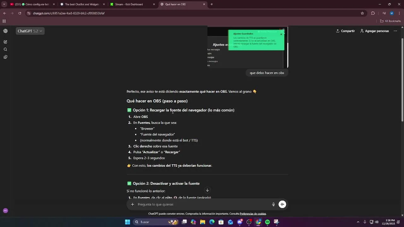The height and width of the screenshot is (227, 404).
Task: Open Copilot from the taskbar
Action: pos(193,222)
